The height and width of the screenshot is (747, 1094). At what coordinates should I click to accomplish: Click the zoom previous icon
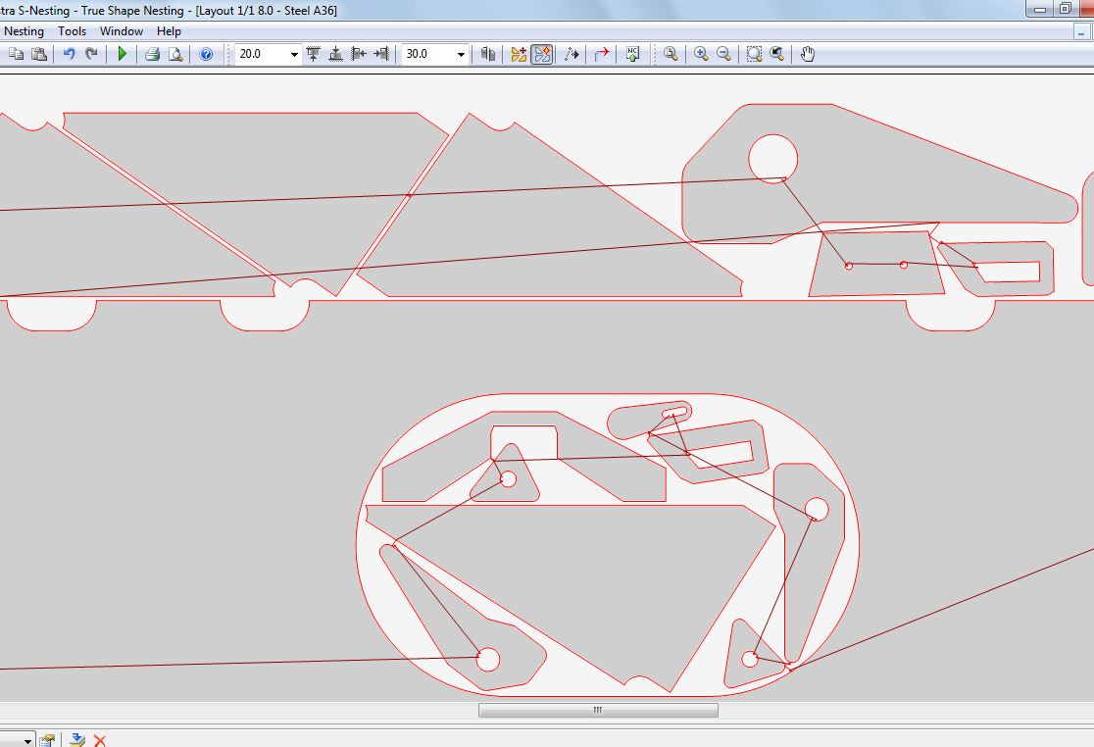[777, 54]
